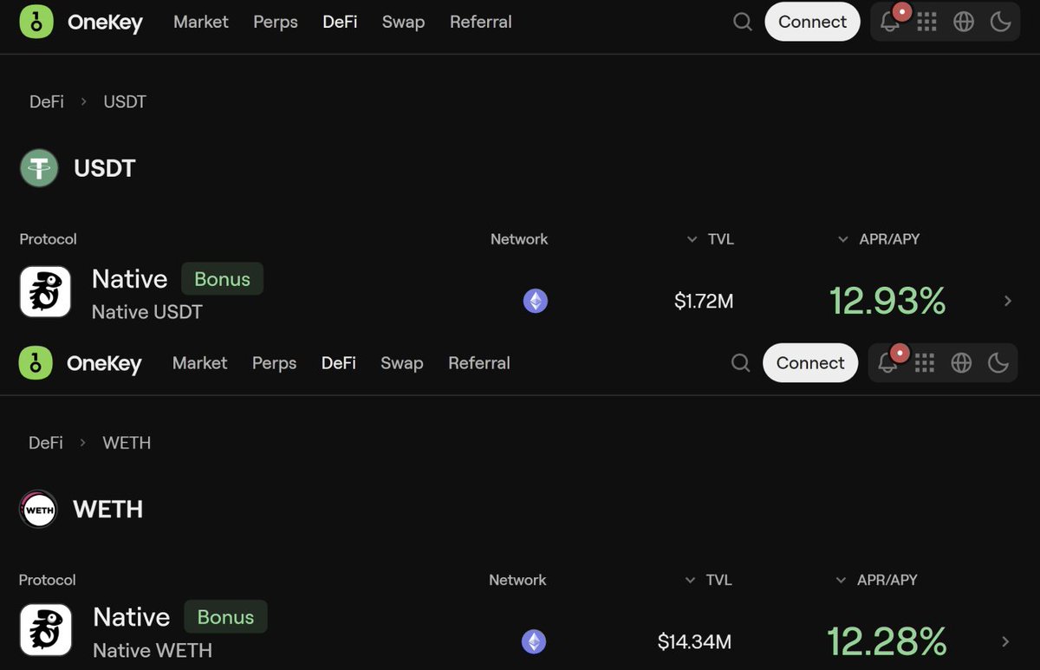Click the Protocol column header above Native USDT
Screen dimensions: 1040x670
49,239
